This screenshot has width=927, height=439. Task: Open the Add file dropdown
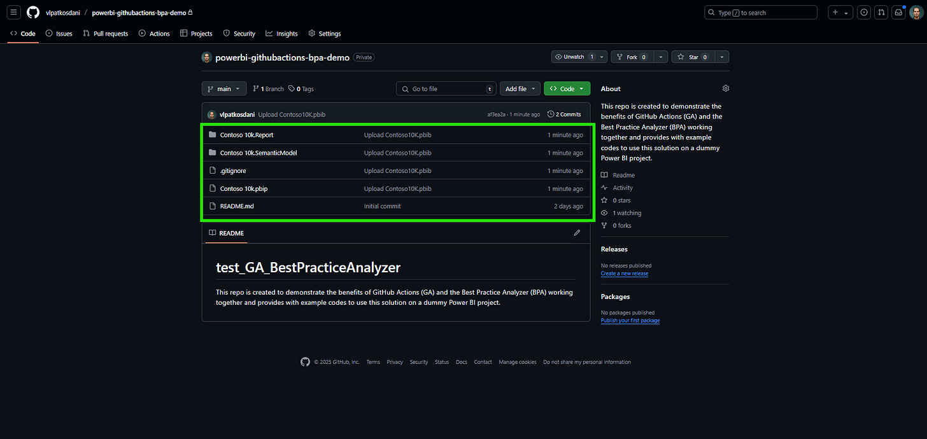(x=520, y=89)
